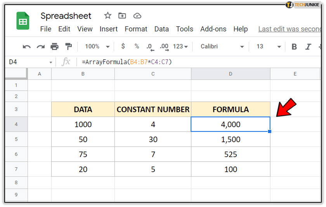Viewport: 326px width, 207px height.
Task: Click the print icon
Action: [54, 47]
